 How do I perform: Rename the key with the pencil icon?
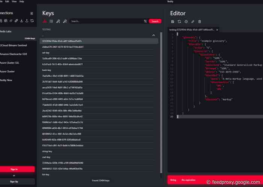click(x=193, y=22)
